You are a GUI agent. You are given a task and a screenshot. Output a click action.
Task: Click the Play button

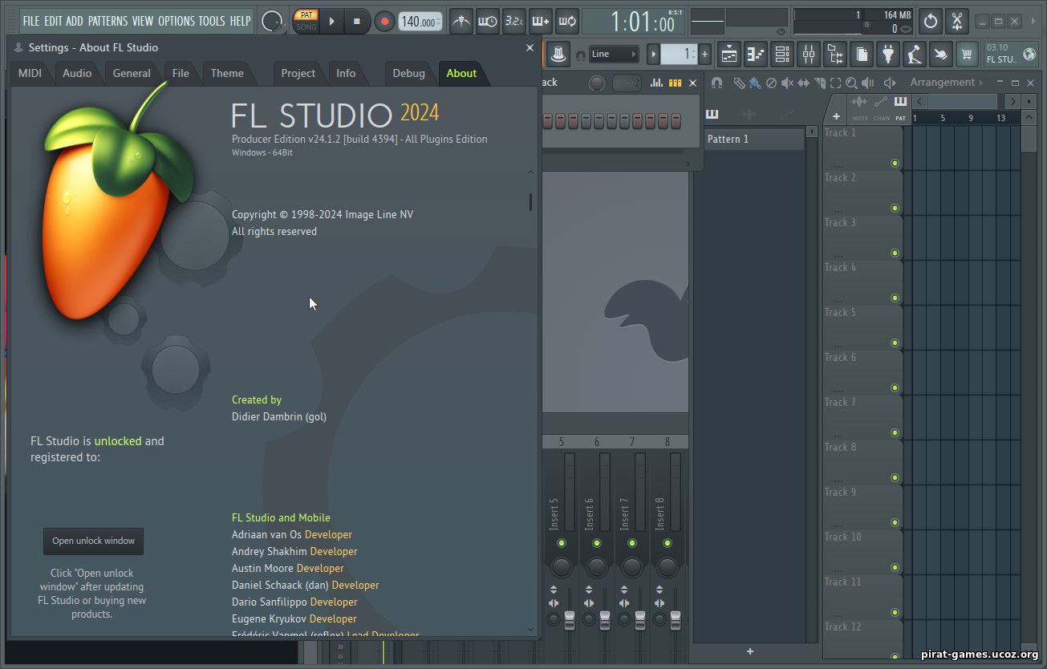(x=331, y=22)
